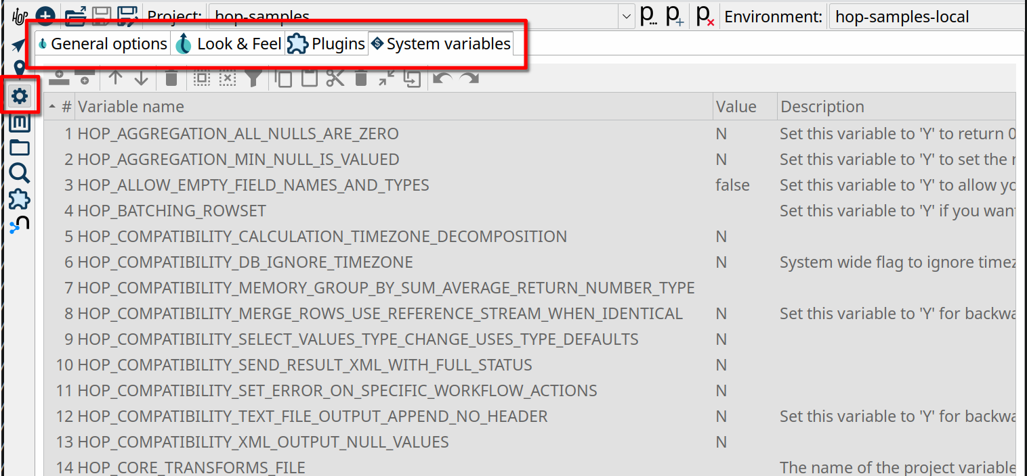Expand the Project dropdown arrow

click(627, 16)
